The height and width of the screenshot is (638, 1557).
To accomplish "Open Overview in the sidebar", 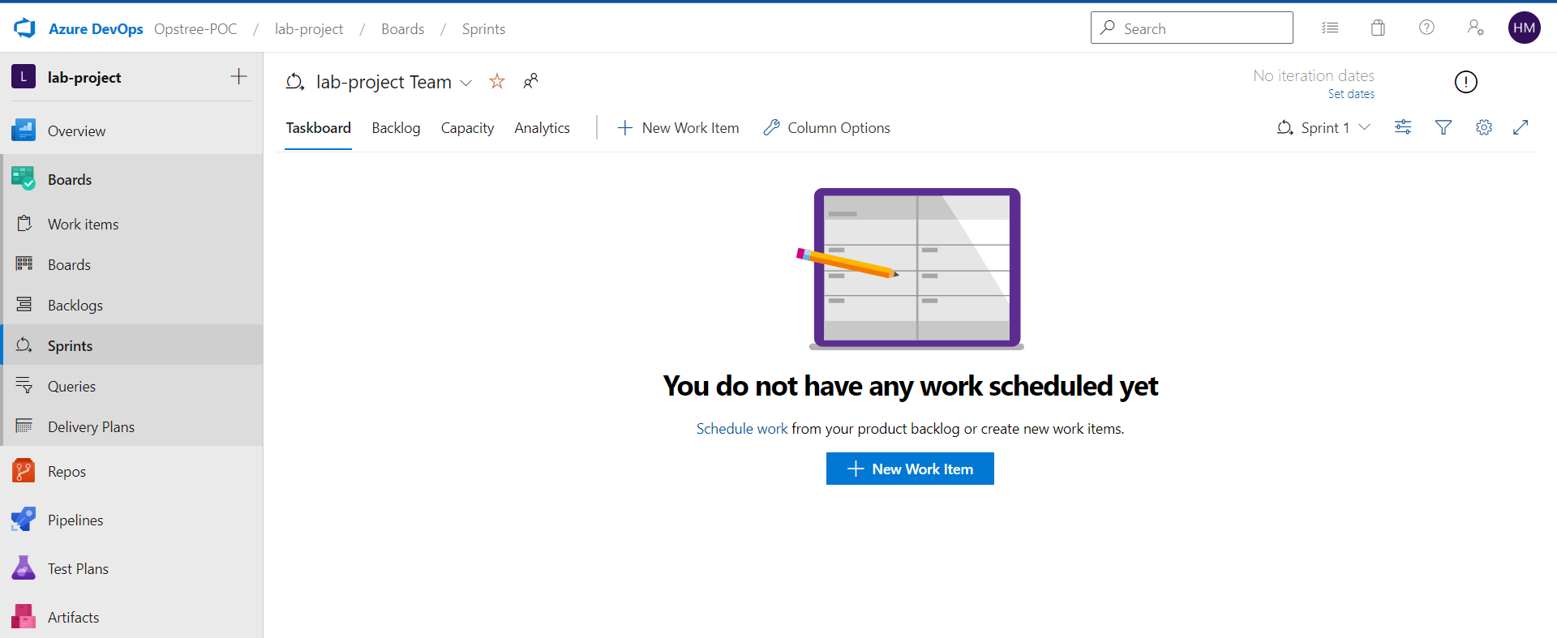I will pyautogui.click(x=131, y=131).
